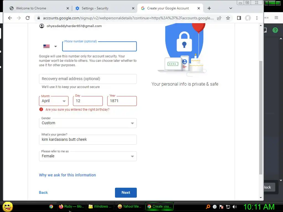The image size is (283, 212).
Task: Open Why we ask for this information link
Action: (x=67, y=175)
